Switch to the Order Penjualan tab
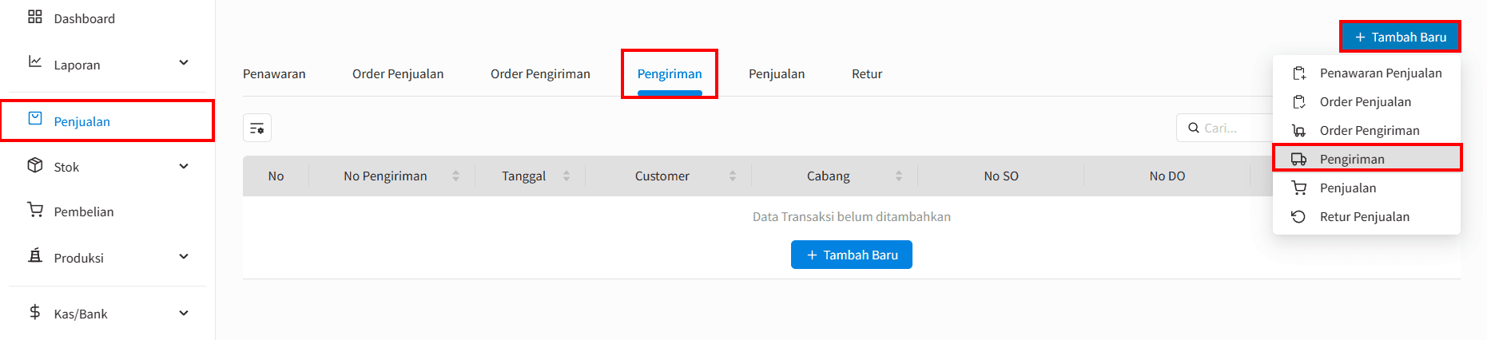This screenshot has width=1487, height=340. click(398, 73)
